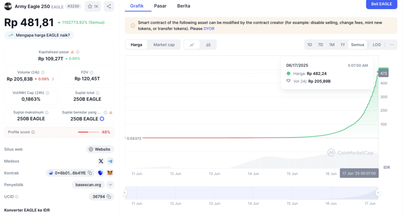Click right handle of chart range slider
The height and width of the screenshot is (215, 403).
click(x=378, y=193)
